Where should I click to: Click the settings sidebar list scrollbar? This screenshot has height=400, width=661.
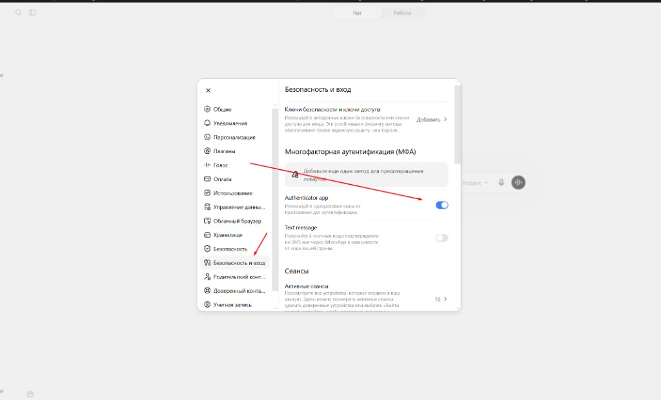[275, 199]
